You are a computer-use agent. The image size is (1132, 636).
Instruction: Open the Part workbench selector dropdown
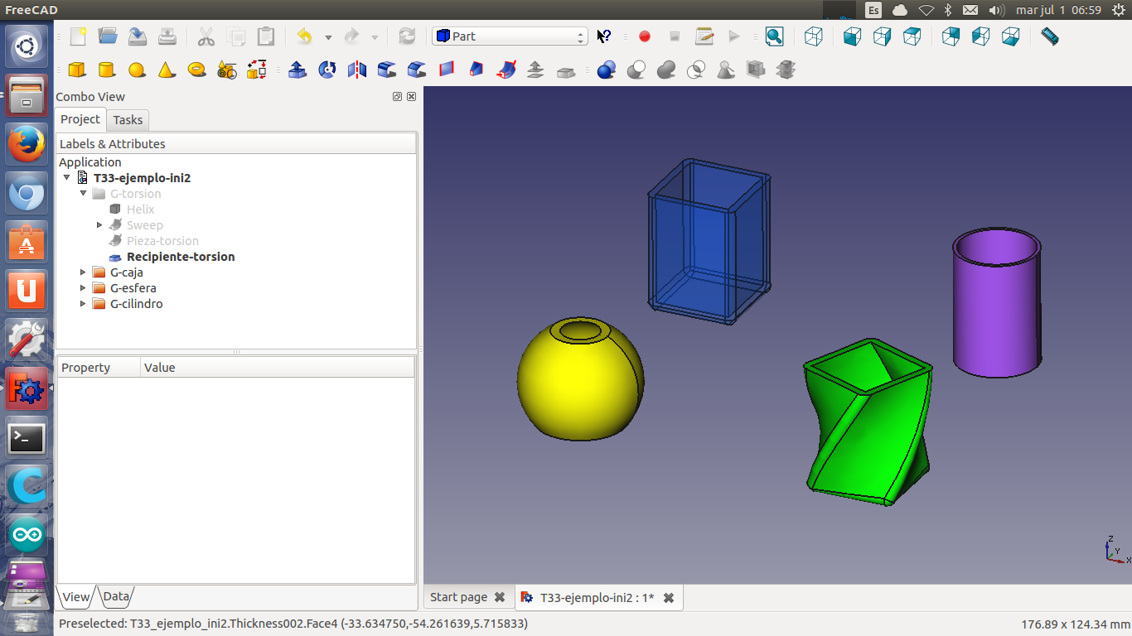pos(510,36)
